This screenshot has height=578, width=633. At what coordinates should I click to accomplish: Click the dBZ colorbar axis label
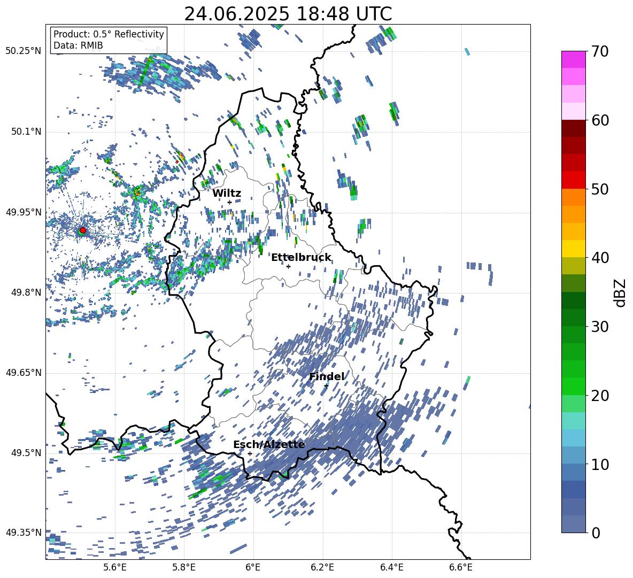click(x=621, y=292)
